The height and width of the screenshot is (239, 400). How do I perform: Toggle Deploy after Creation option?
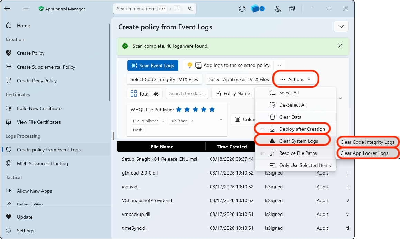(295, 129)
